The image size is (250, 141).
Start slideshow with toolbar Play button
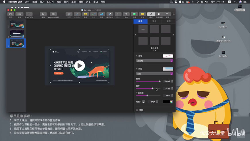click(43, 14)
